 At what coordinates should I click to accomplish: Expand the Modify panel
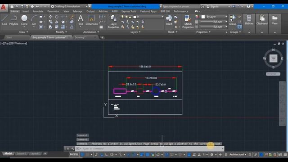tap(61, 32)
